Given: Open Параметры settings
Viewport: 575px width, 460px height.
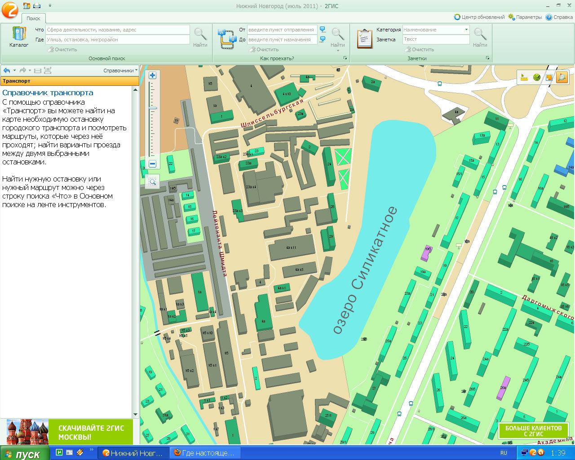Looking at the screenshot, I should tap(525, 17).
